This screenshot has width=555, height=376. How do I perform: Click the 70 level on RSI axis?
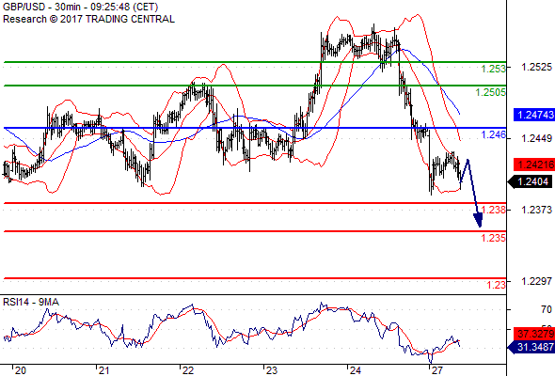[547, 310]
